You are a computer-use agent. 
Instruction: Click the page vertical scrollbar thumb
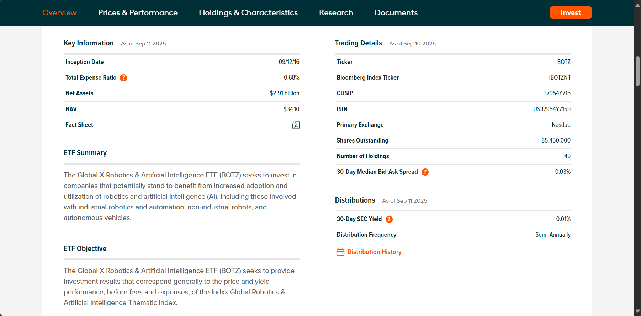[637, 71]
